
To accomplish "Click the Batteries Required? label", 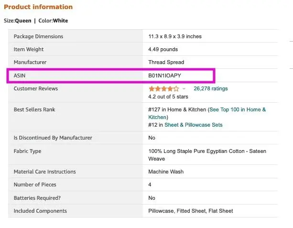I will 37,198.
